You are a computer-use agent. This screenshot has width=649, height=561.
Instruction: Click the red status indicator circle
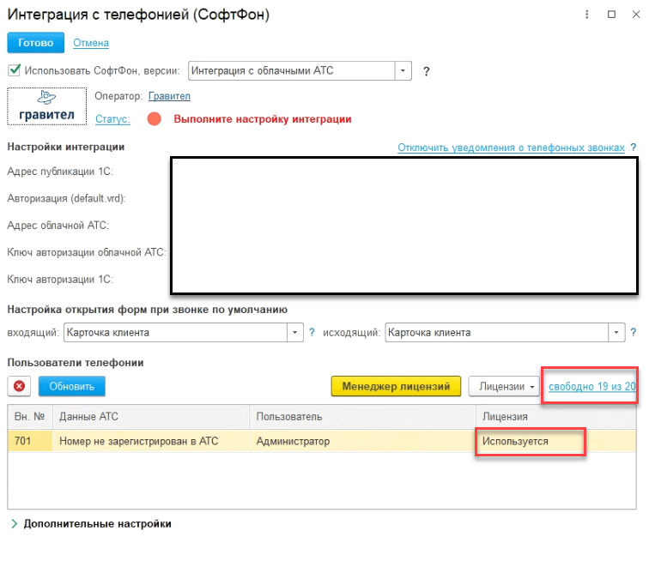point(155,119)
